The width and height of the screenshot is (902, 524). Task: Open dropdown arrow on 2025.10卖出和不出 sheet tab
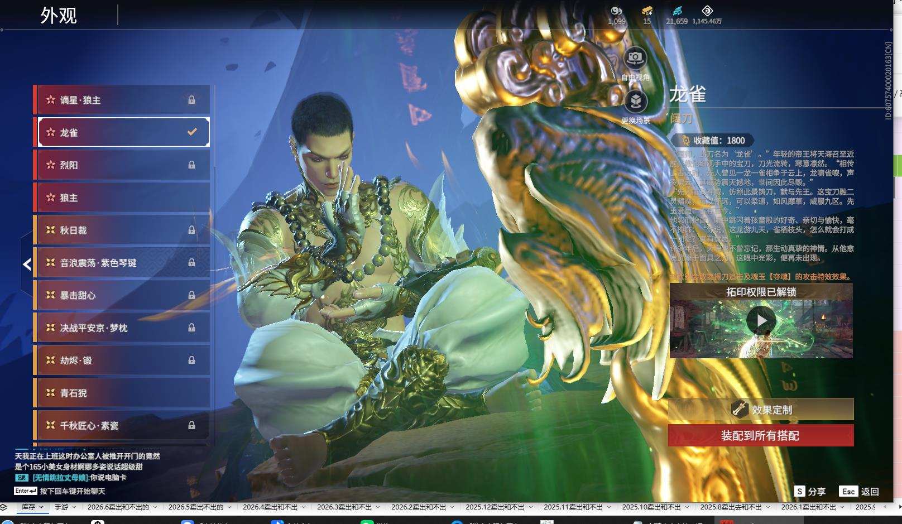[687, 507]
